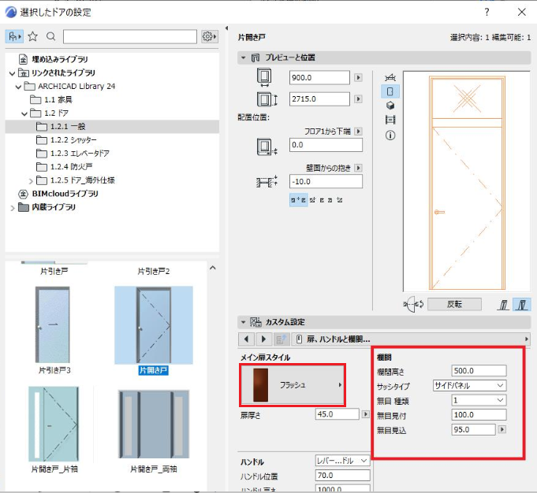Open the ハンドル type dropdown
Viewport: 537px width, 493px height.
(342, 461)
